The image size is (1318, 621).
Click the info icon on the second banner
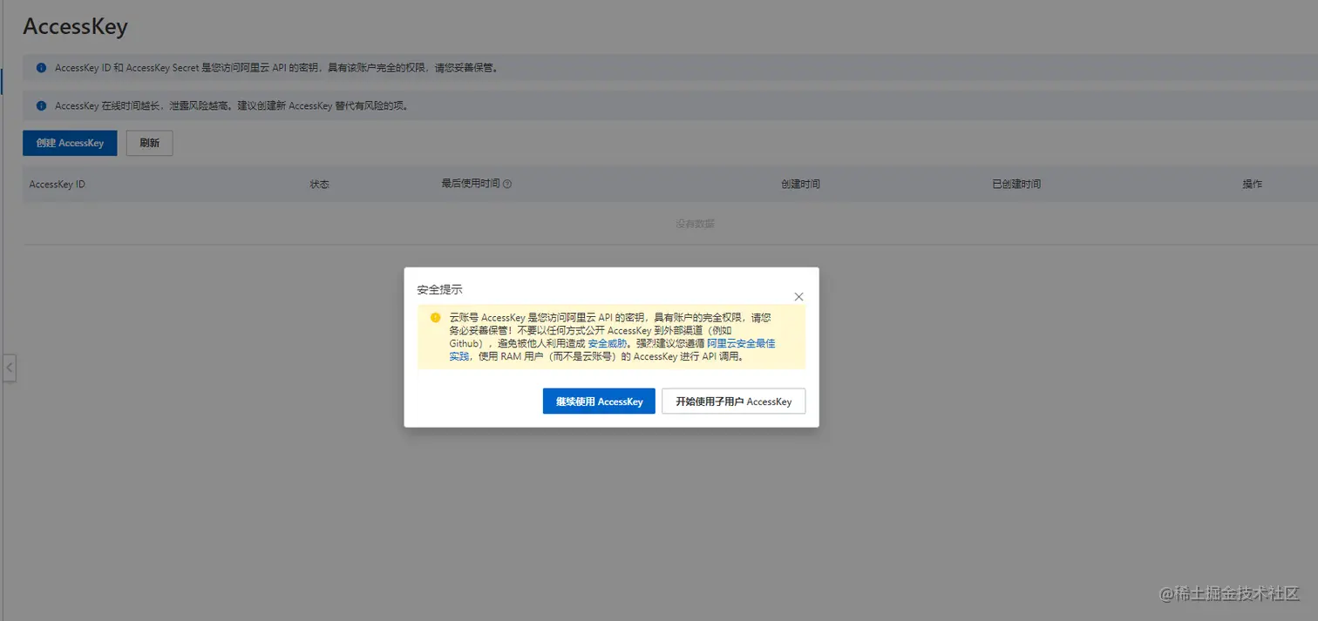pyautogui.click(x=41, y=105)
